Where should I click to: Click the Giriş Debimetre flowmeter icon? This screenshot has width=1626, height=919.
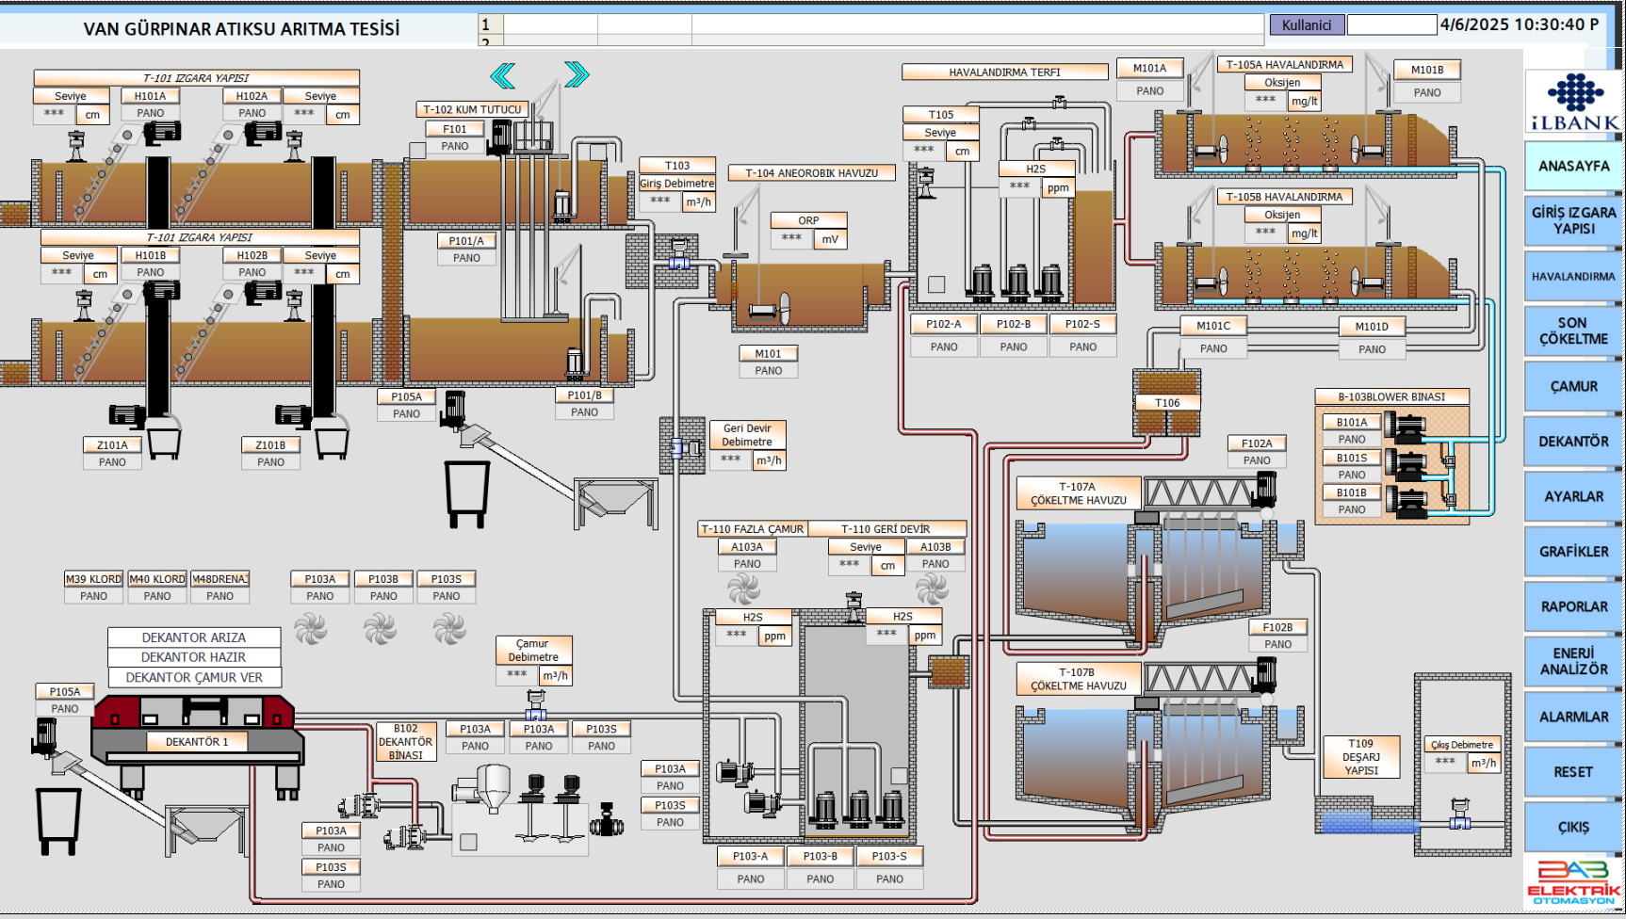pyautogui.click(x=678, y=254)
